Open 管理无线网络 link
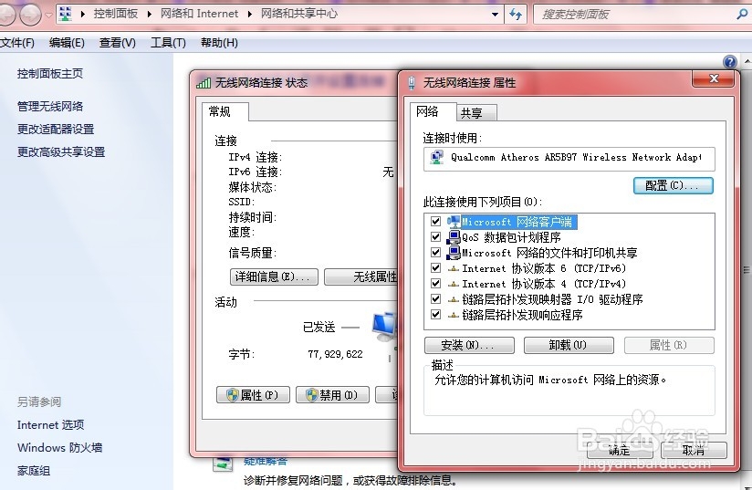 click(x=50, y=106)
